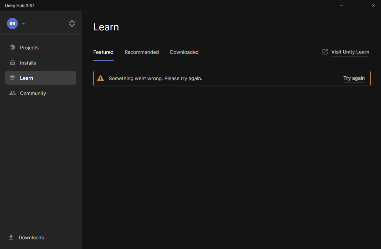Click the orange warning triangle icon
This screenshot has width=381, height=249.
[101, 78]
